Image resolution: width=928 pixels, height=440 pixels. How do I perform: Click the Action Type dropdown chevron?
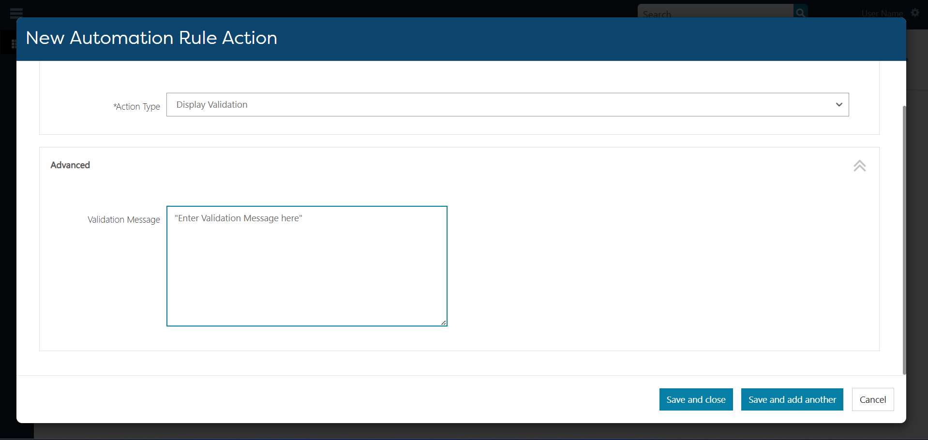click(839, 104)
